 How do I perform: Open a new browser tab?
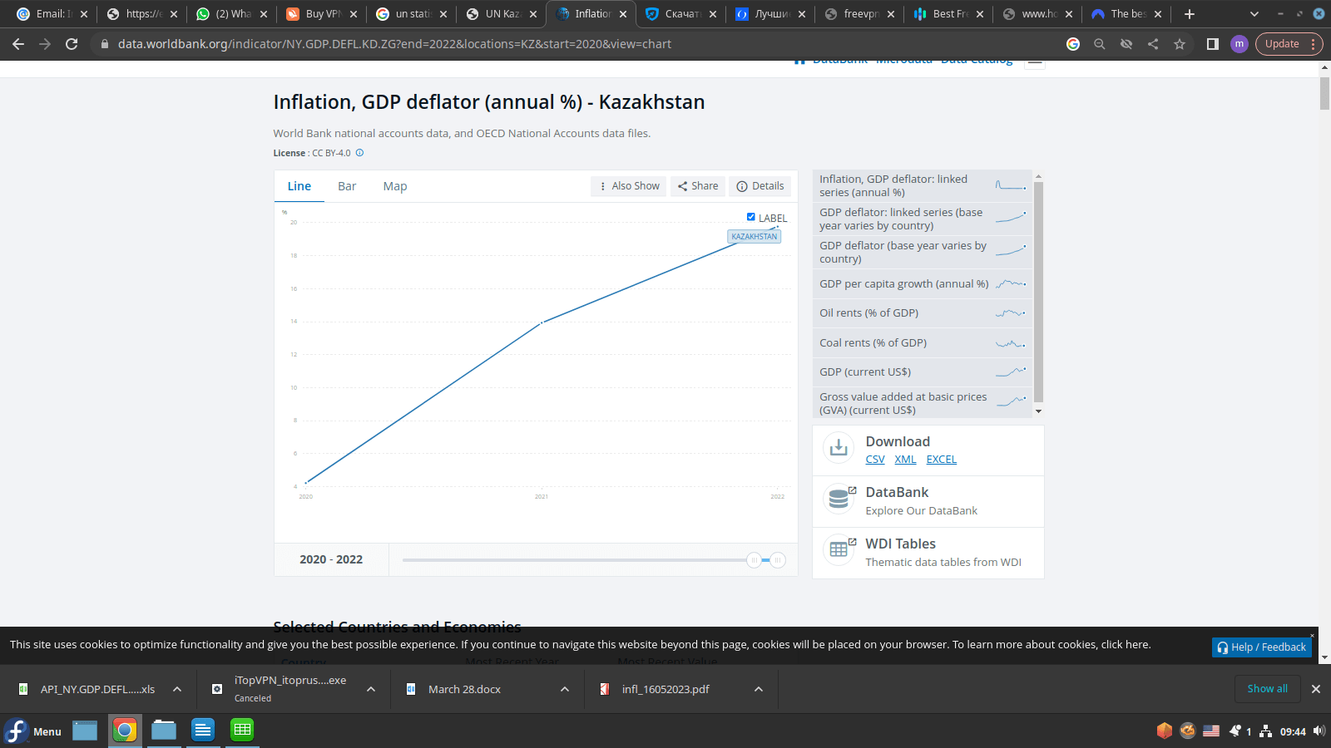(1190, 14)
